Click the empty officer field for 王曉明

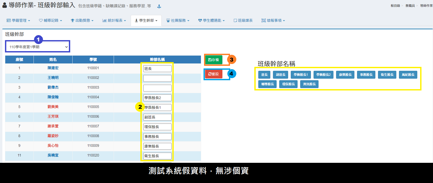tap(157, 78)
